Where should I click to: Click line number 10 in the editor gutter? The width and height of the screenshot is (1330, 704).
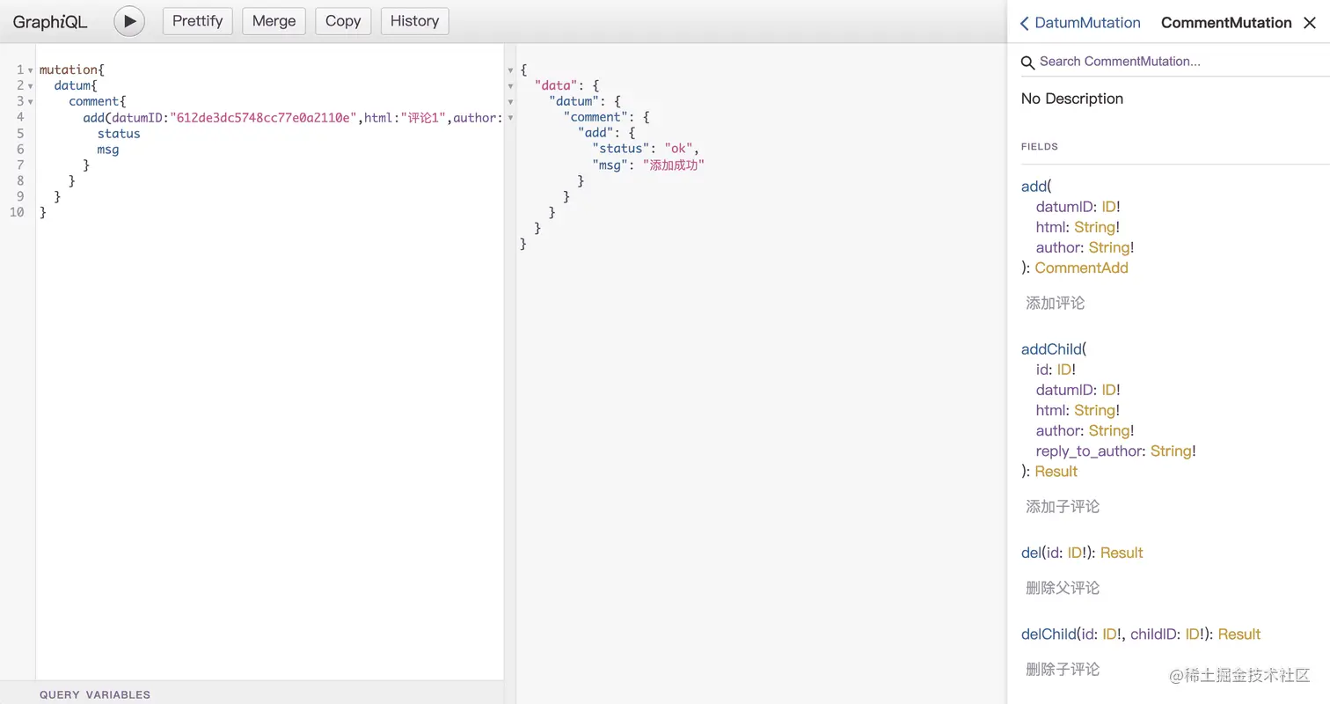16,212
